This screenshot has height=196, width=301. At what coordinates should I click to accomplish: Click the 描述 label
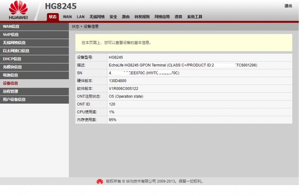tap(81, 65)
